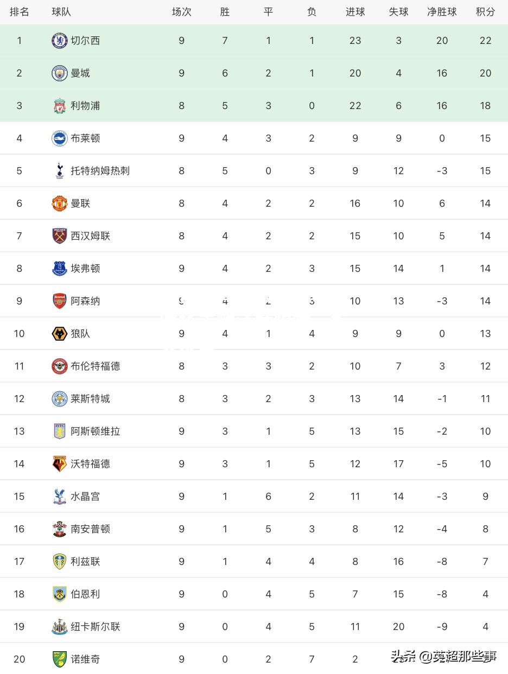The width and height of the screenshot is (508, 674).
Task: Click the 积分 points column header
Action: tap(485, 12)
